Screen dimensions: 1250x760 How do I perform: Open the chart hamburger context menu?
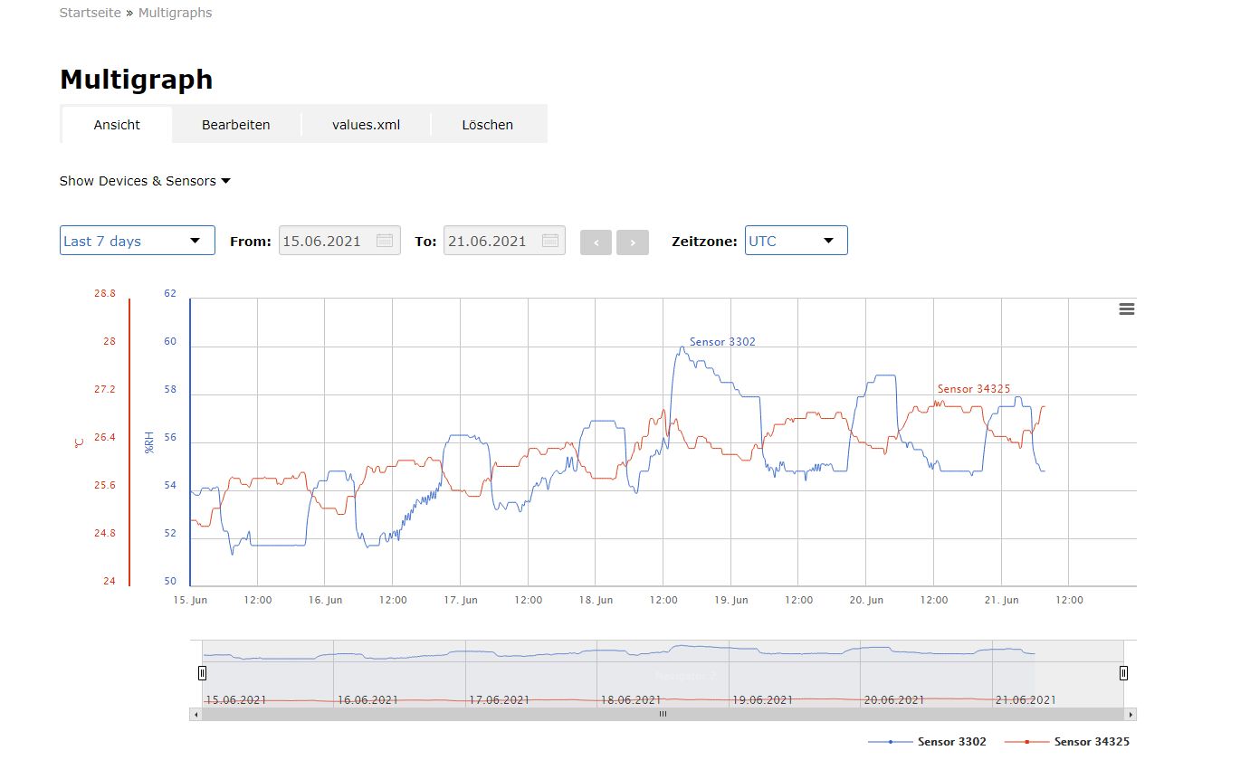pos(1127,309)
